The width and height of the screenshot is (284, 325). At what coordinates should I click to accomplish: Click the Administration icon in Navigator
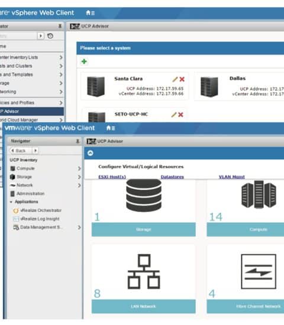[12, 194]
